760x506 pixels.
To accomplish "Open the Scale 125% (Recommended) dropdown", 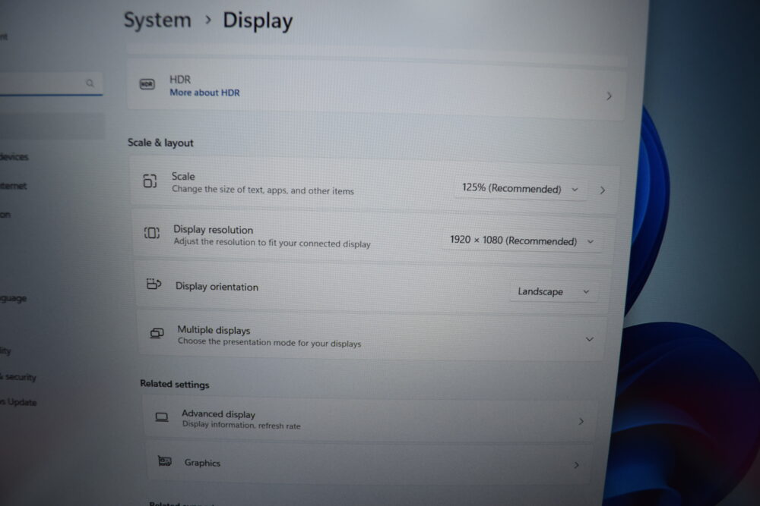I will [x=520, y=189].
